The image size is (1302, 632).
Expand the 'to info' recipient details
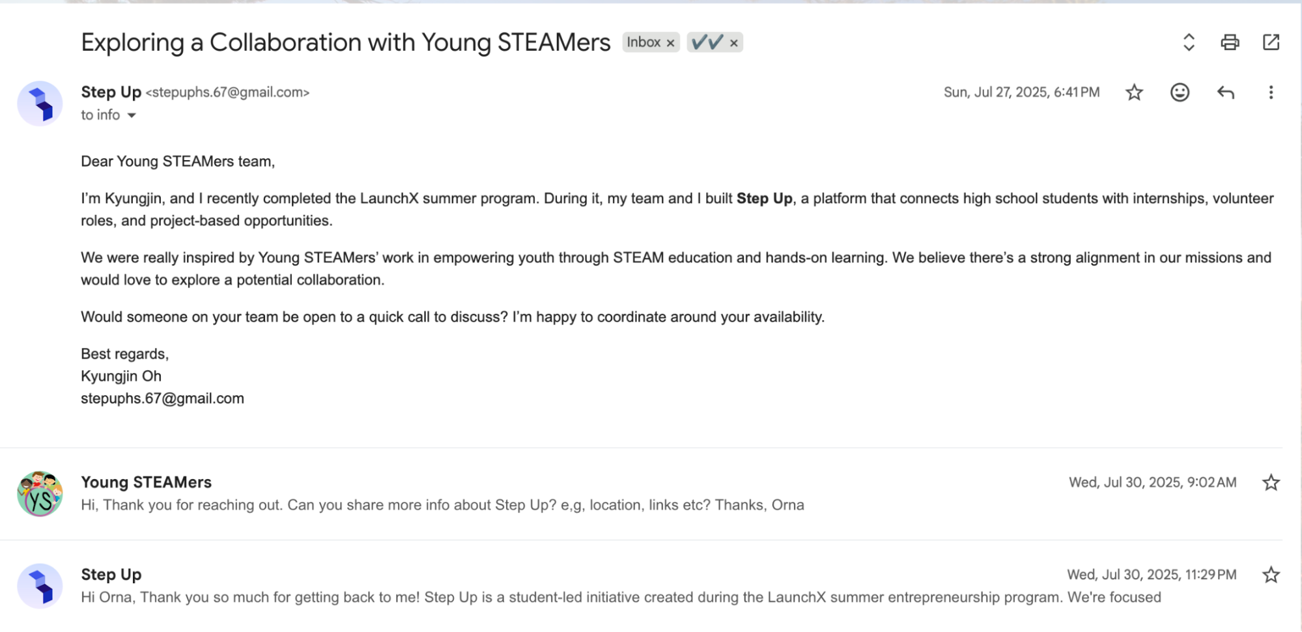(x=132, y=115)
